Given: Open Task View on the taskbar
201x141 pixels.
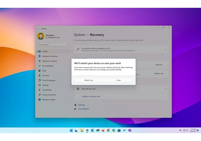Looking at the screenshot, I should click(x=76, y=130).
